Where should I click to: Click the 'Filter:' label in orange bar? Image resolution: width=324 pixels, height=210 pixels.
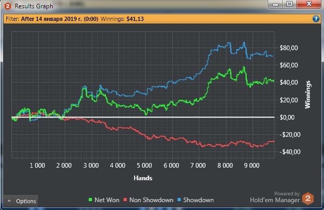tap(13, 19)
